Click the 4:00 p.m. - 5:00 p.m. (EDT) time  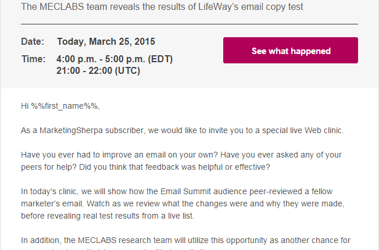pyautogui.click(x=115, y=59)
